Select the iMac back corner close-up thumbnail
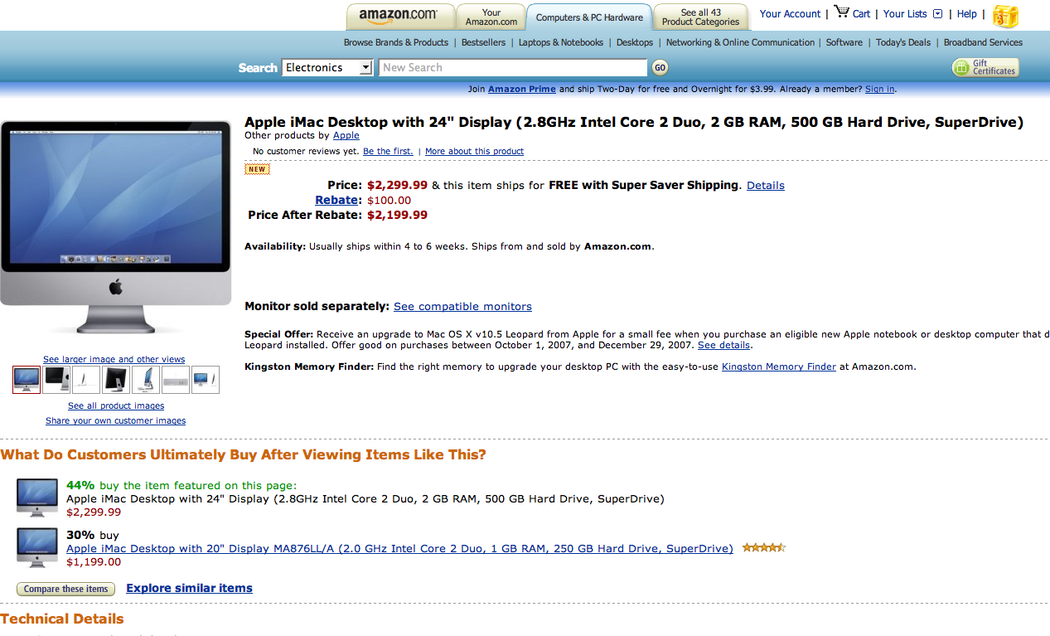The height and width of the screenshot is (636, 1050). tap(56, 380)
